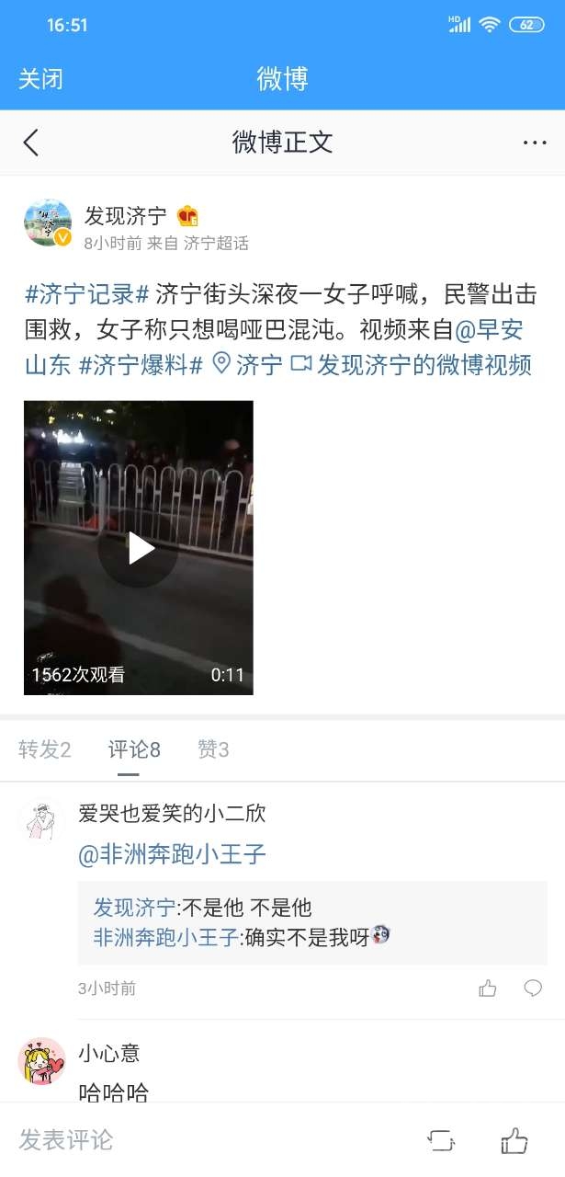Open the three-dot more options menu
The image size is (565, 1177).
[x=535, y=143]
